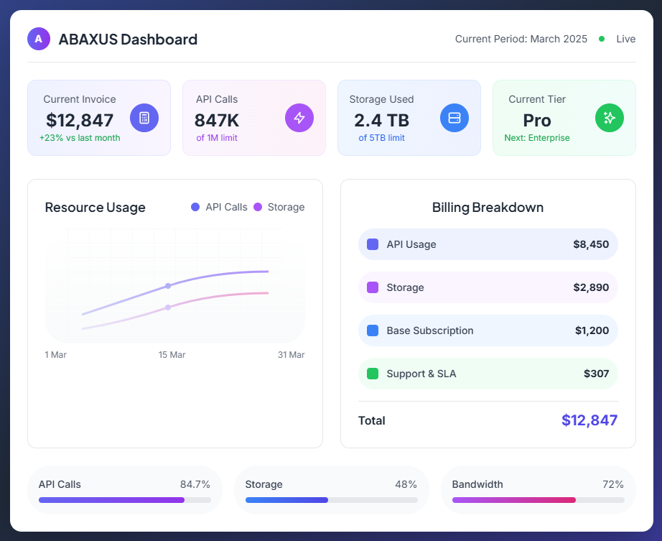Click the Storage color icon in Billing Breakdown
This screenshot has width=662, height=541.
coord(372,287)
